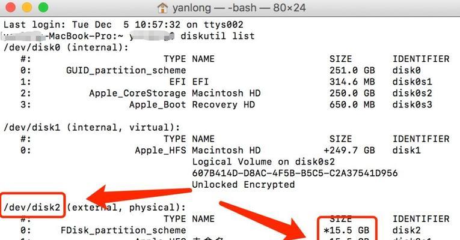The width and height of the screenshot is (460, 240).
Task: Click the yellow minimize window button
Action: point(27,8)
